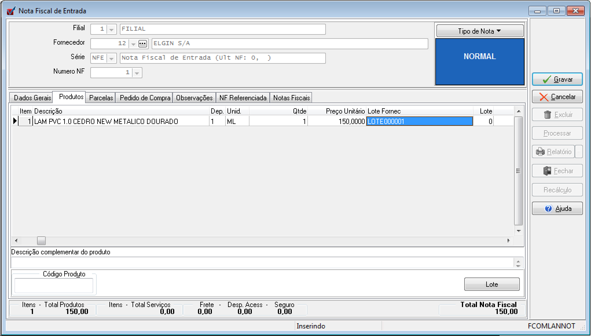This screenshot has width=591, height=336.
Task: Click the Relatório printer button
Action: click(553, 152)
